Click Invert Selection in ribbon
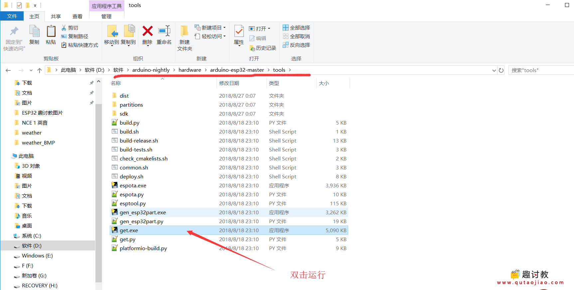Image resolution: width=574 pixels, height=290 pixels. pyautogui.click(x=296, y=45)
